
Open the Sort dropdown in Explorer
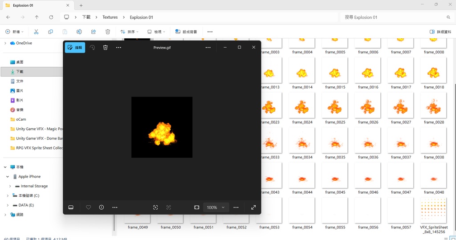(130, 32)
